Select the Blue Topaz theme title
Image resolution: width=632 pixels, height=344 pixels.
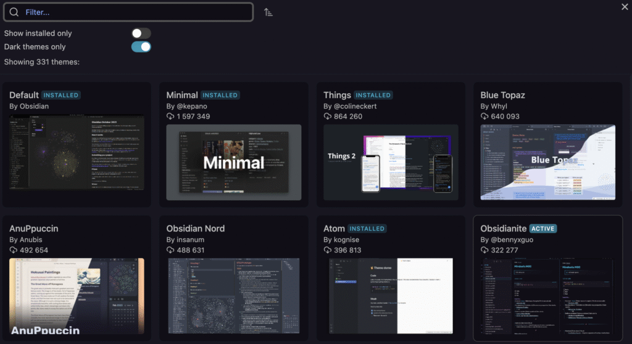point(502,95)
